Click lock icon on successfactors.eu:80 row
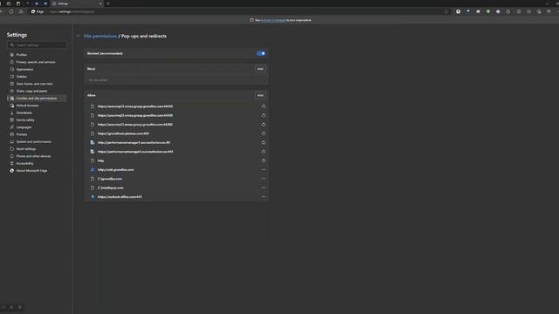 [x=264, y=142]
